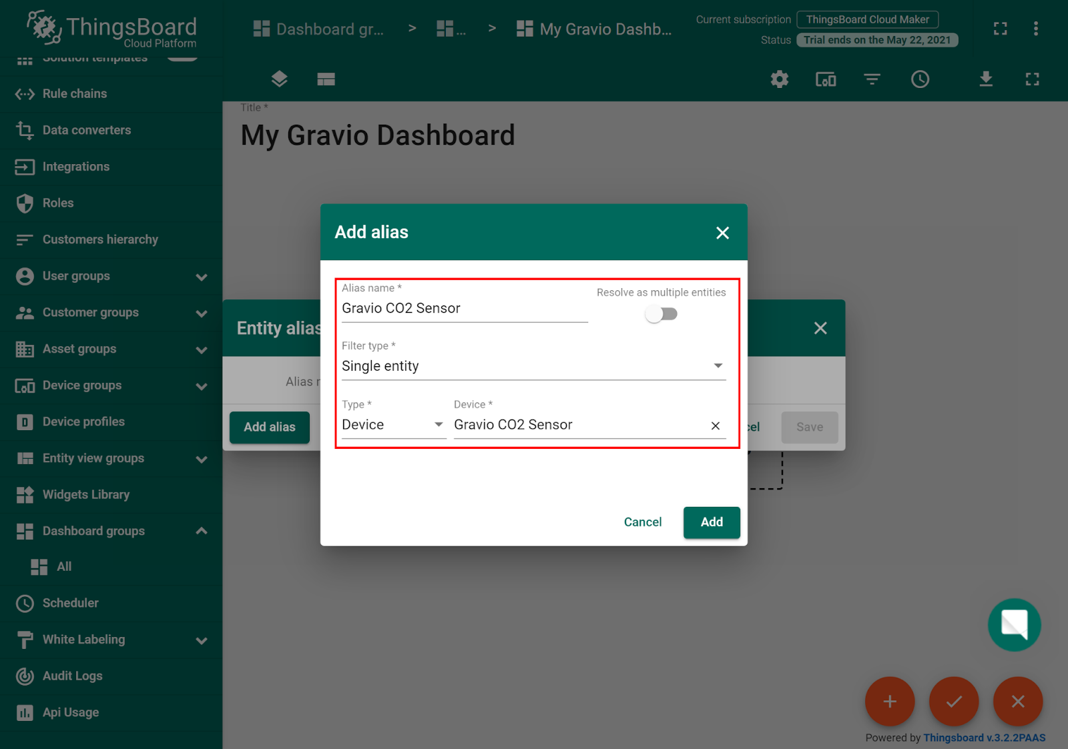This screenshot has width=1068, height=749.
Task: Open the chat support bubble
Action: (1014, 624)
